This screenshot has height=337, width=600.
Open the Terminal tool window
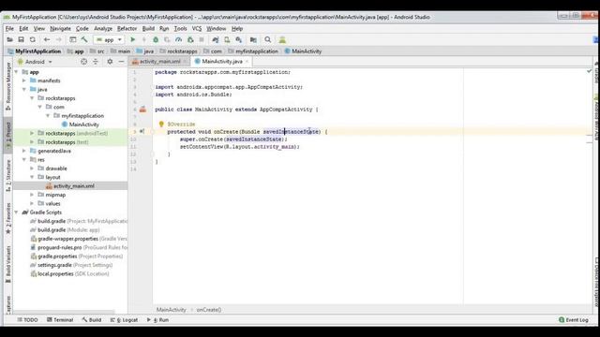coord(60,320)
